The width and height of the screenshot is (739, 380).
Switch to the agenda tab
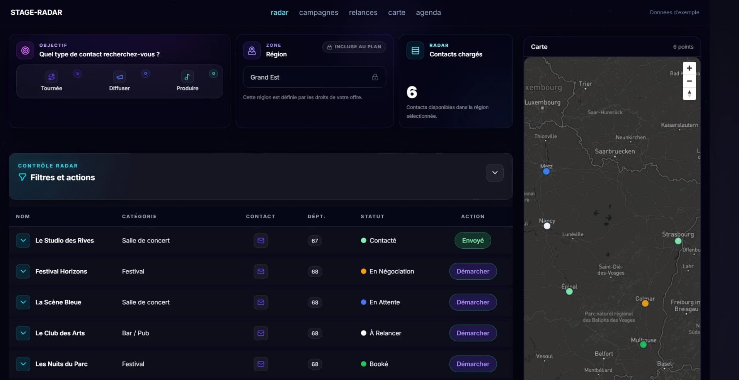(428, 12)
